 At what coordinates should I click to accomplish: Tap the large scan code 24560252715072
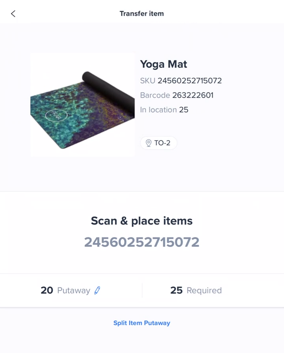point(142,242)
